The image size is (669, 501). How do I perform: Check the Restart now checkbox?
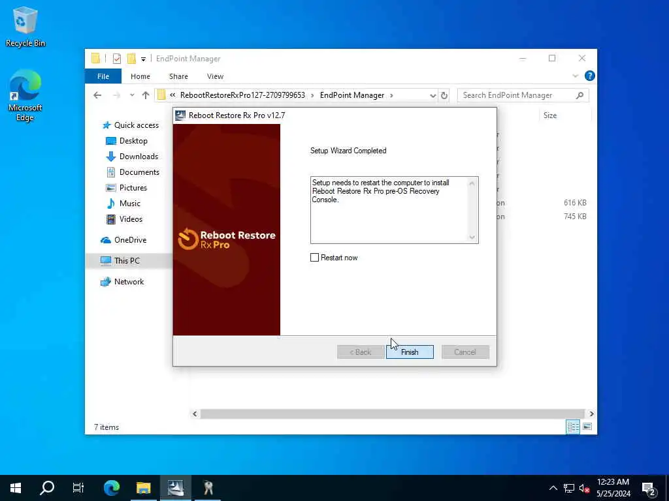click(314, 257)
